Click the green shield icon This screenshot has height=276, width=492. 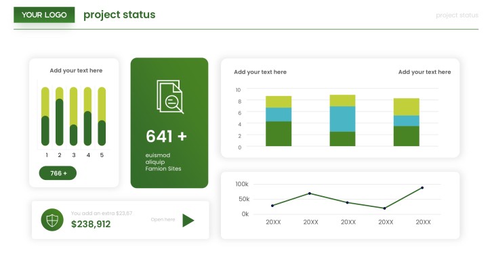coord(52,220)
